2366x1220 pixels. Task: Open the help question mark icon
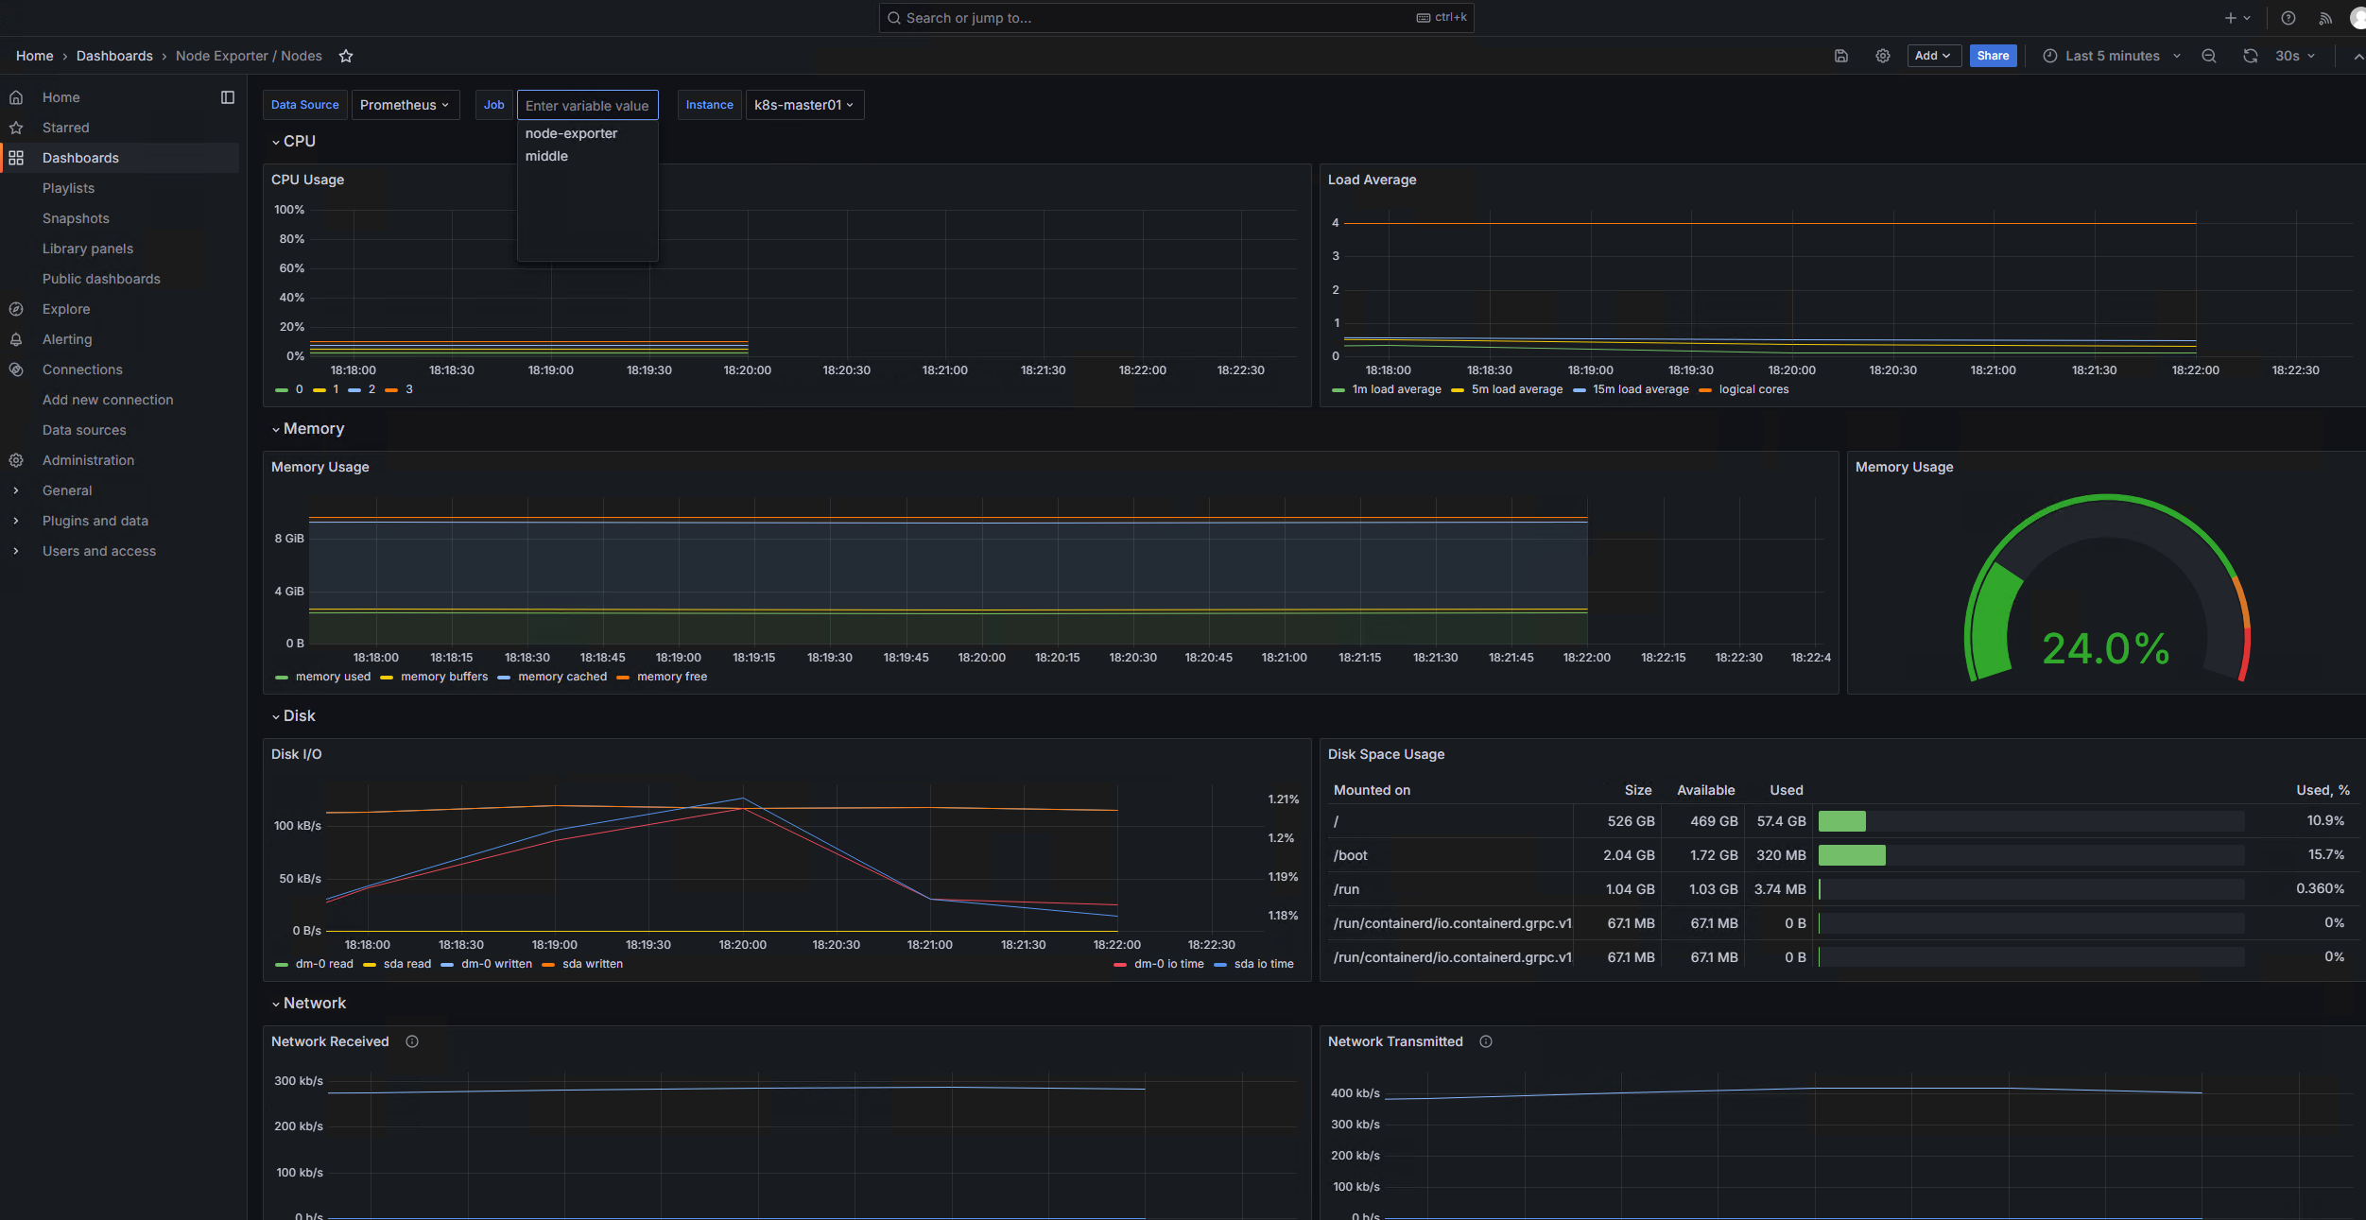pyautogui.click(x=2288, y=18)
